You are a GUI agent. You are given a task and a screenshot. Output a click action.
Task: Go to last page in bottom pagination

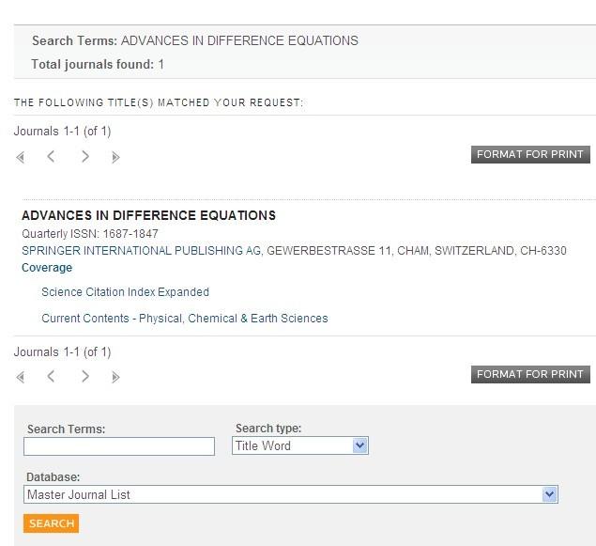(115, 377)
